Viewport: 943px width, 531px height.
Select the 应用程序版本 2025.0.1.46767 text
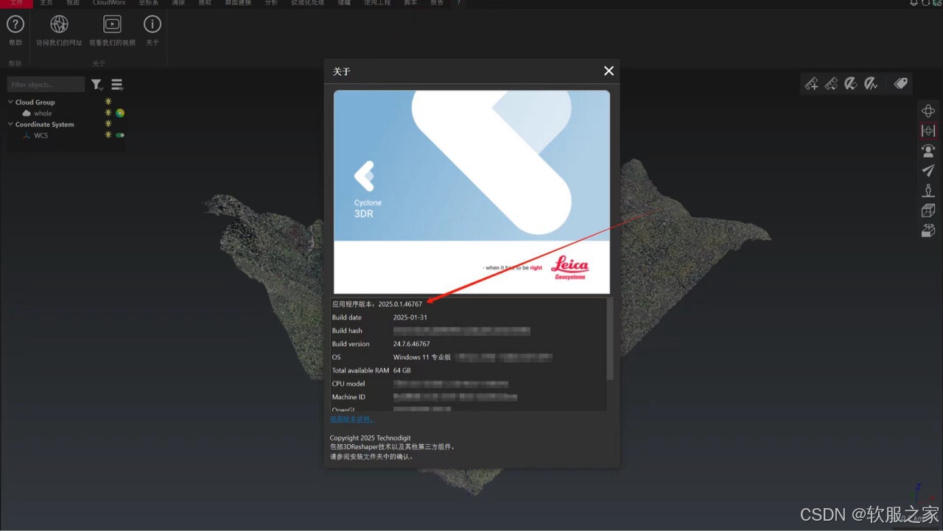pyautogui.click(x=377, y=304)
